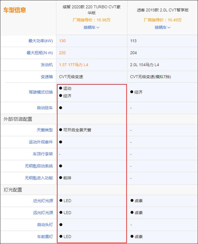This screenshot has width=198, height=244.
Task: Open the 无钥匙启动系统 link
Action: (39, 166)
